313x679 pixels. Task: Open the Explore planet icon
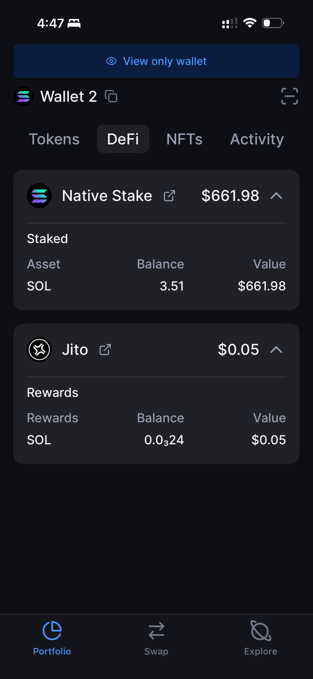(x=261, y=631)
